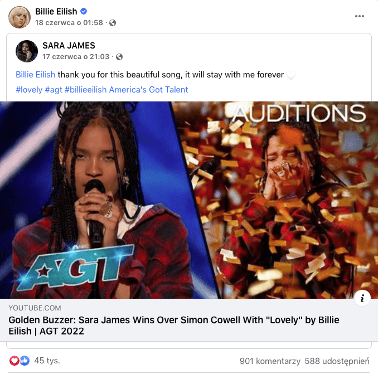Open the Billie Eilish page name link

tap(56, 11)
